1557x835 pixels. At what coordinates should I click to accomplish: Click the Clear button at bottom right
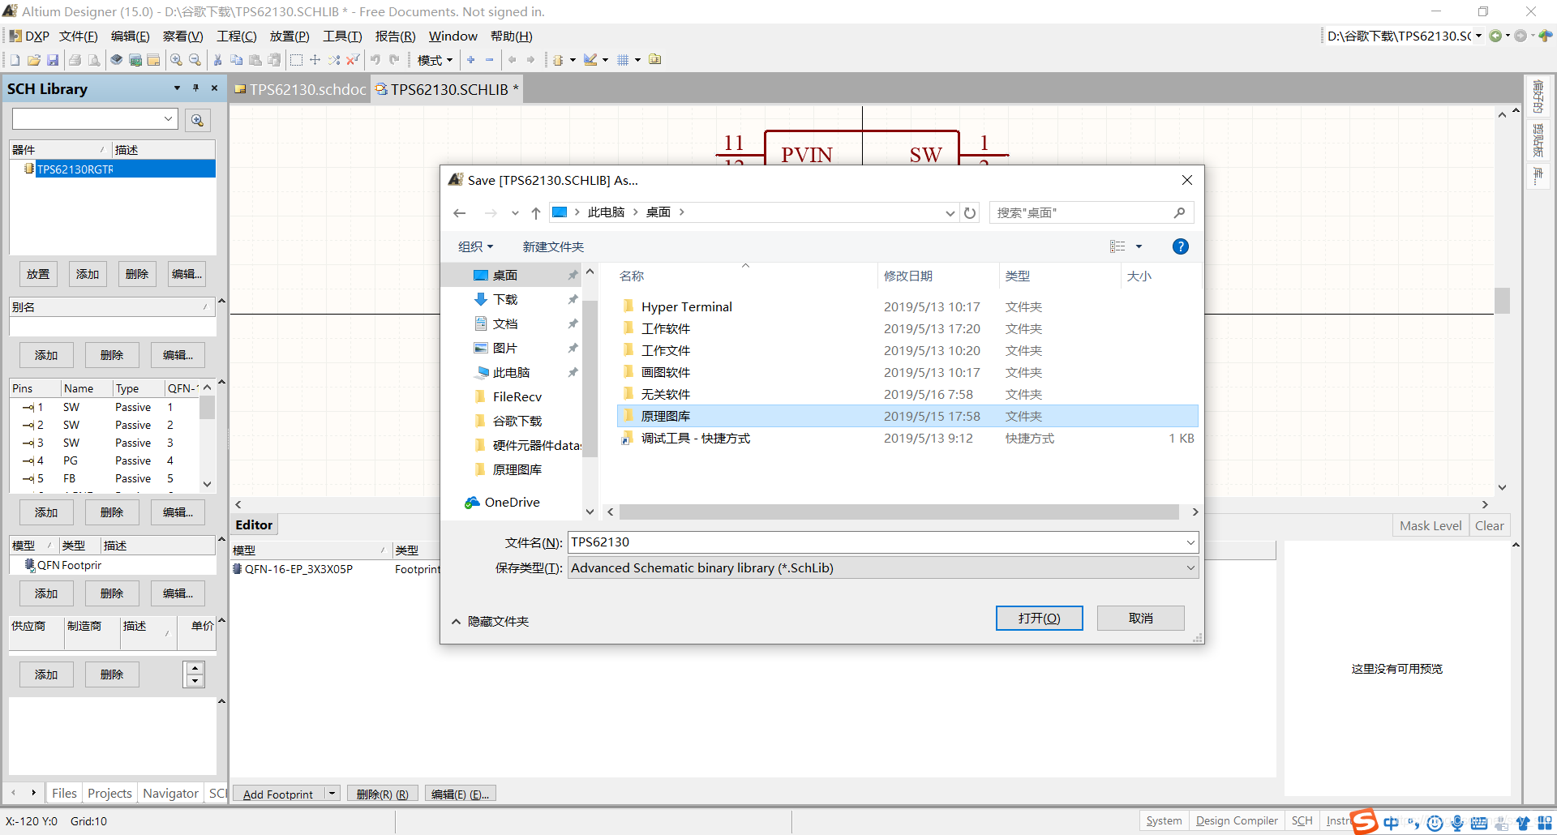tap(1489, 525)
